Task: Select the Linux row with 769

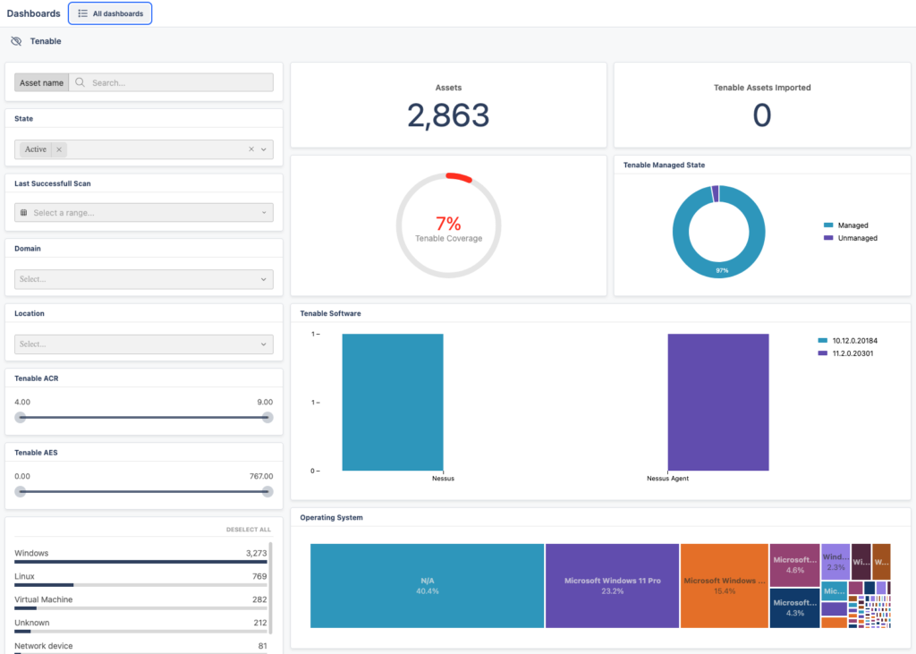Action: (x=140, y=579)
